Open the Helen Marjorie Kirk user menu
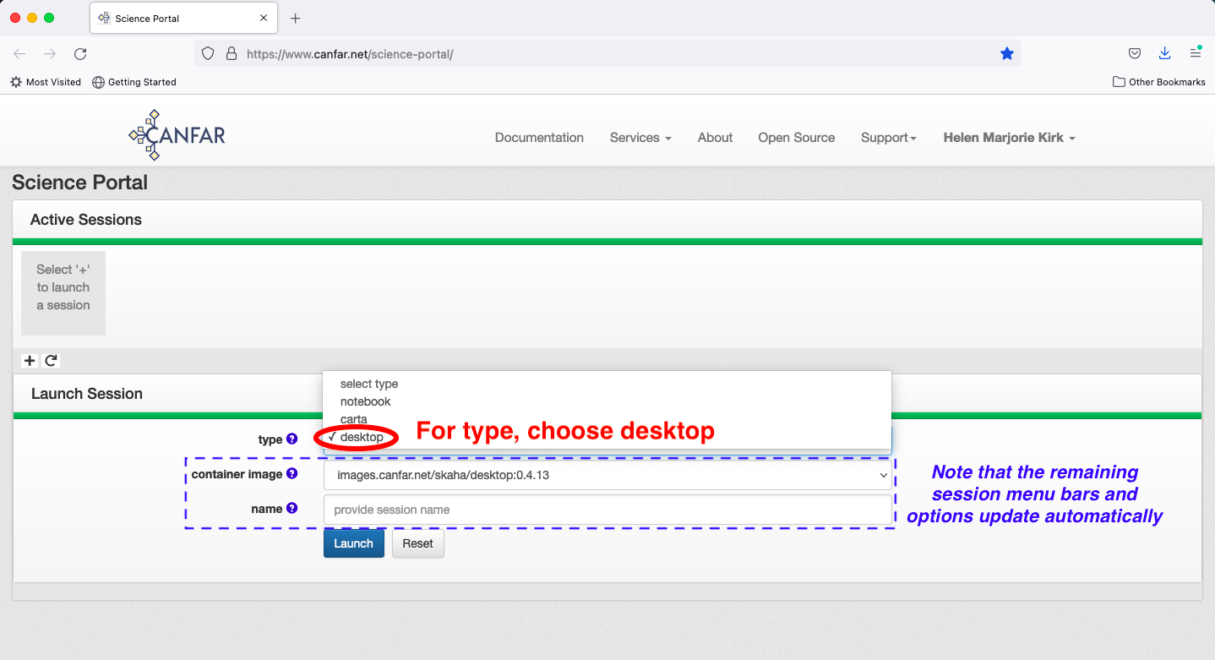Image resolution: width=1215 pixels, height=660 pixels. click(x=1009, y=138)
